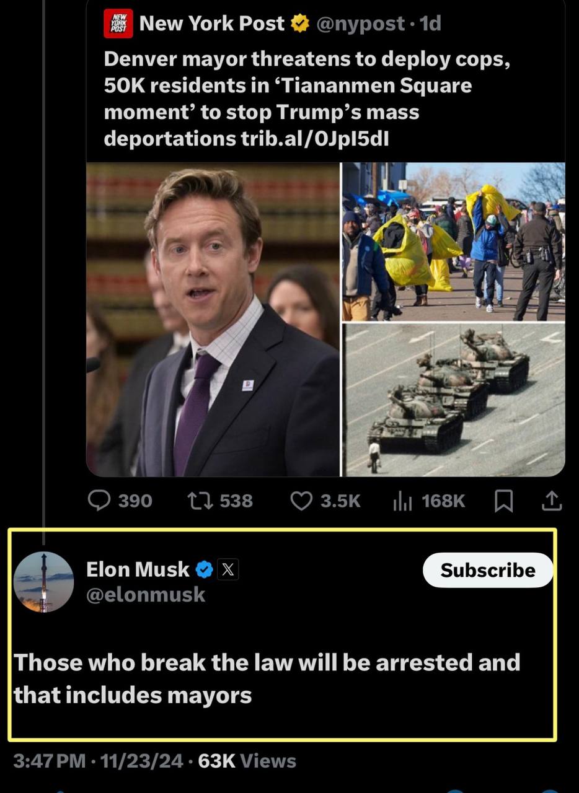Image resolution: width=579 pixels, height=793 pixels.
Task: View the yellow bags crowd photo
Action: (454, 241)
